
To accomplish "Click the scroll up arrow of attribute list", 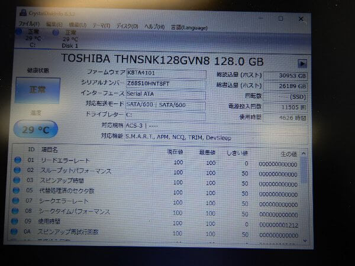I will pyautogui.click(x=304, y=153).
